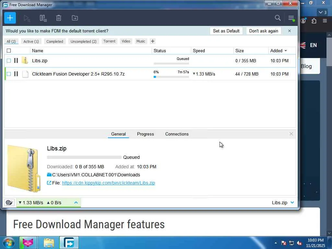
Task: Click the move to folder toolbar icon
Action: tap(75, 18)
